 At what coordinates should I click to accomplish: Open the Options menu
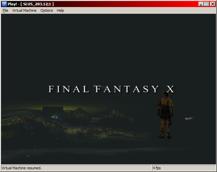(x=46, y=10)
